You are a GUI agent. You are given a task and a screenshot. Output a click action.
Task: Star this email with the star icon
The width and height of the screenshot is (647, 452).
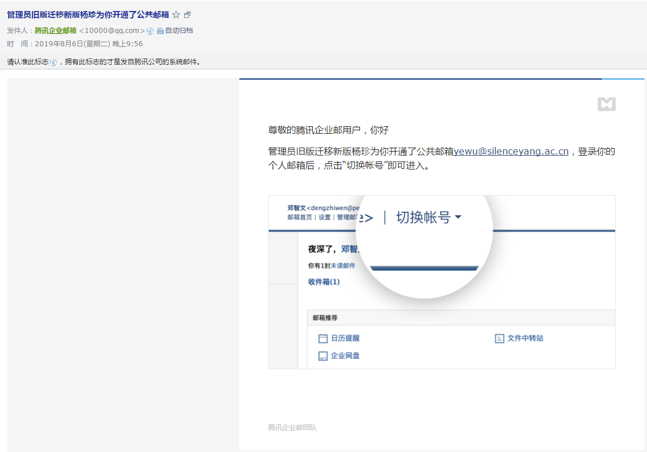coord(176,16)
